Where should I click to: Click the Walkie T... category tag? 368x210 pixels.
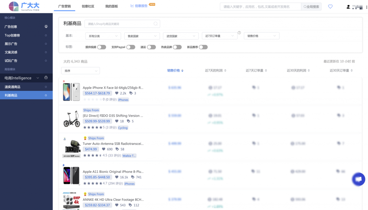click(x=129, y=156)
